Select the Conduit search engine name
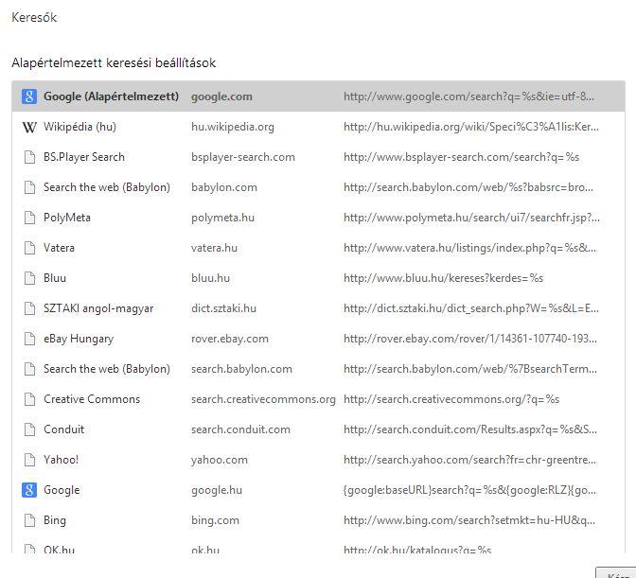 coord(63,429)
